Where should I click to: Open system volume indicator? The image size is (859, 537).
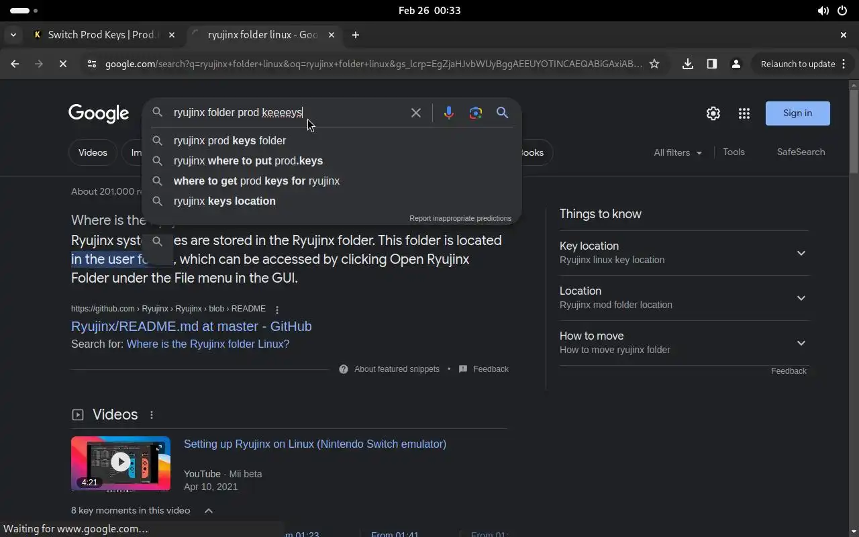[x=823, y=11]
